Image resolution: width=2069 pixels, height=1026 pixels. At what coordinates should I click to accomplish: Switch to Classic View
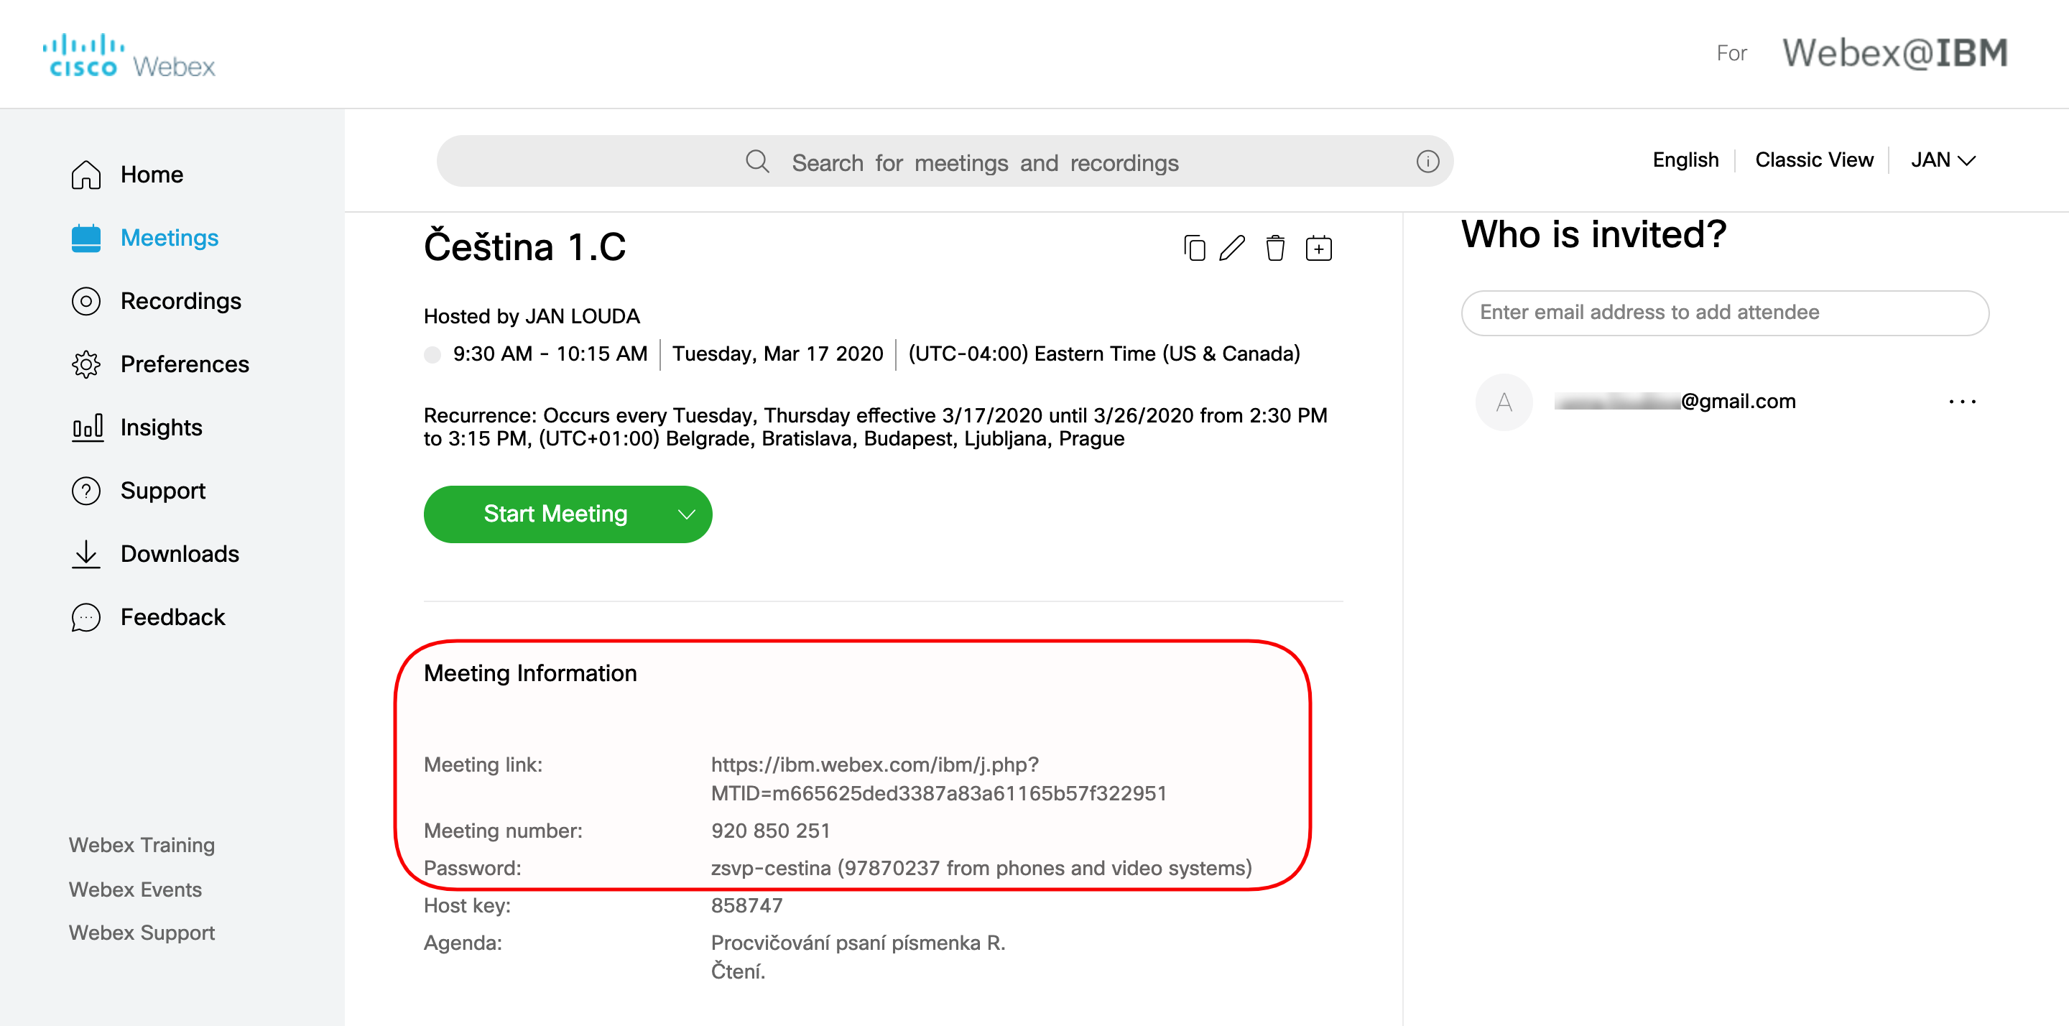pyautogui.click(x=1813, y=160)
